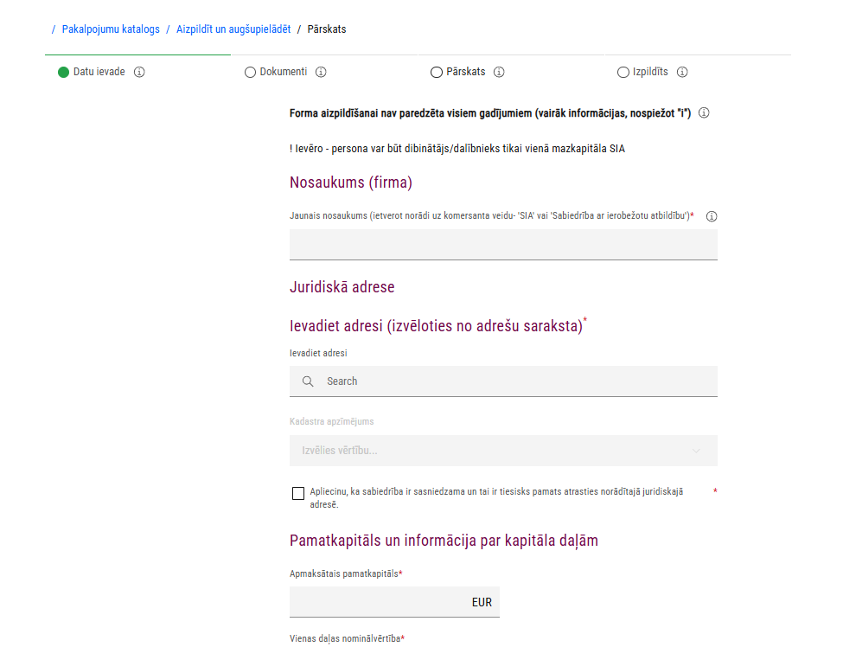843x647 pixels.
Task: Click info icon beside Pārskats step
Action: pyautogui.click(x=499, y=72)
